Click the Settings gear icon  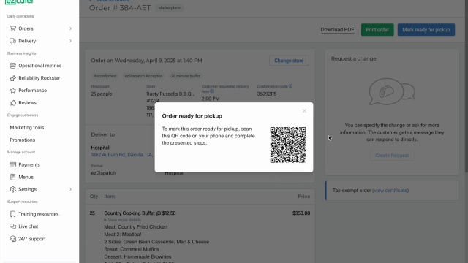click(13, 189)
